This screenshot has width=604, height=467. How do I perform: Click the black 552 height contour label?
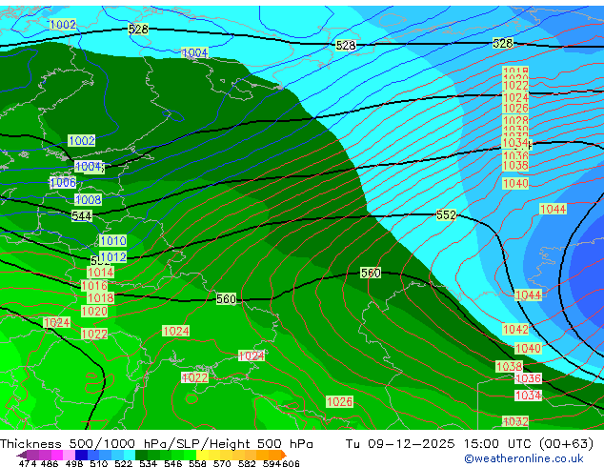tap(446, 215)
